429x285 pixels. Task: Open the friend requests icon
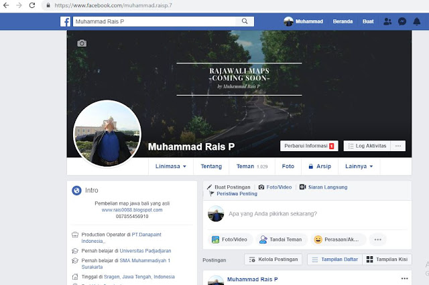(x=387, y=21)
